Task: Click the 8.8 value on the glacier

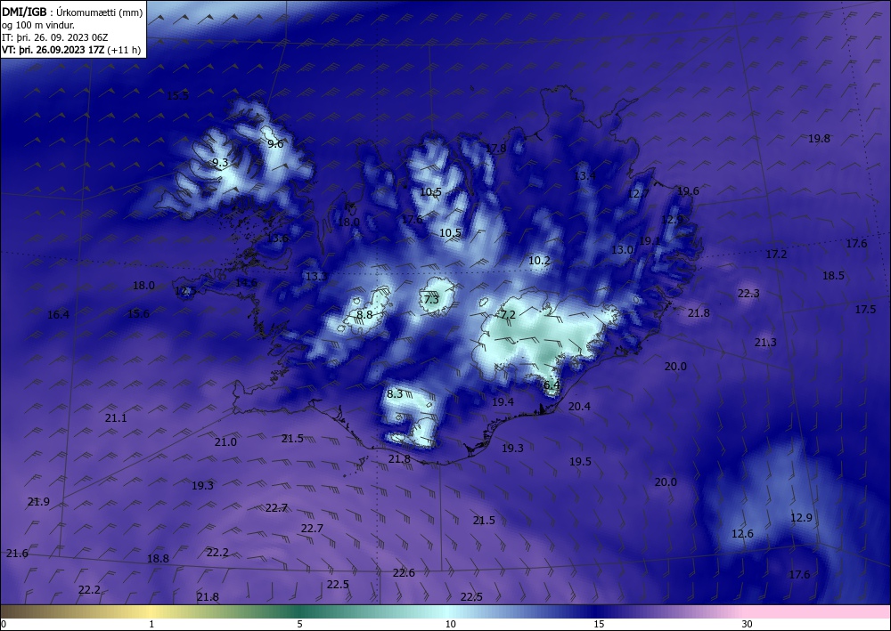Action: click(364, 314)
